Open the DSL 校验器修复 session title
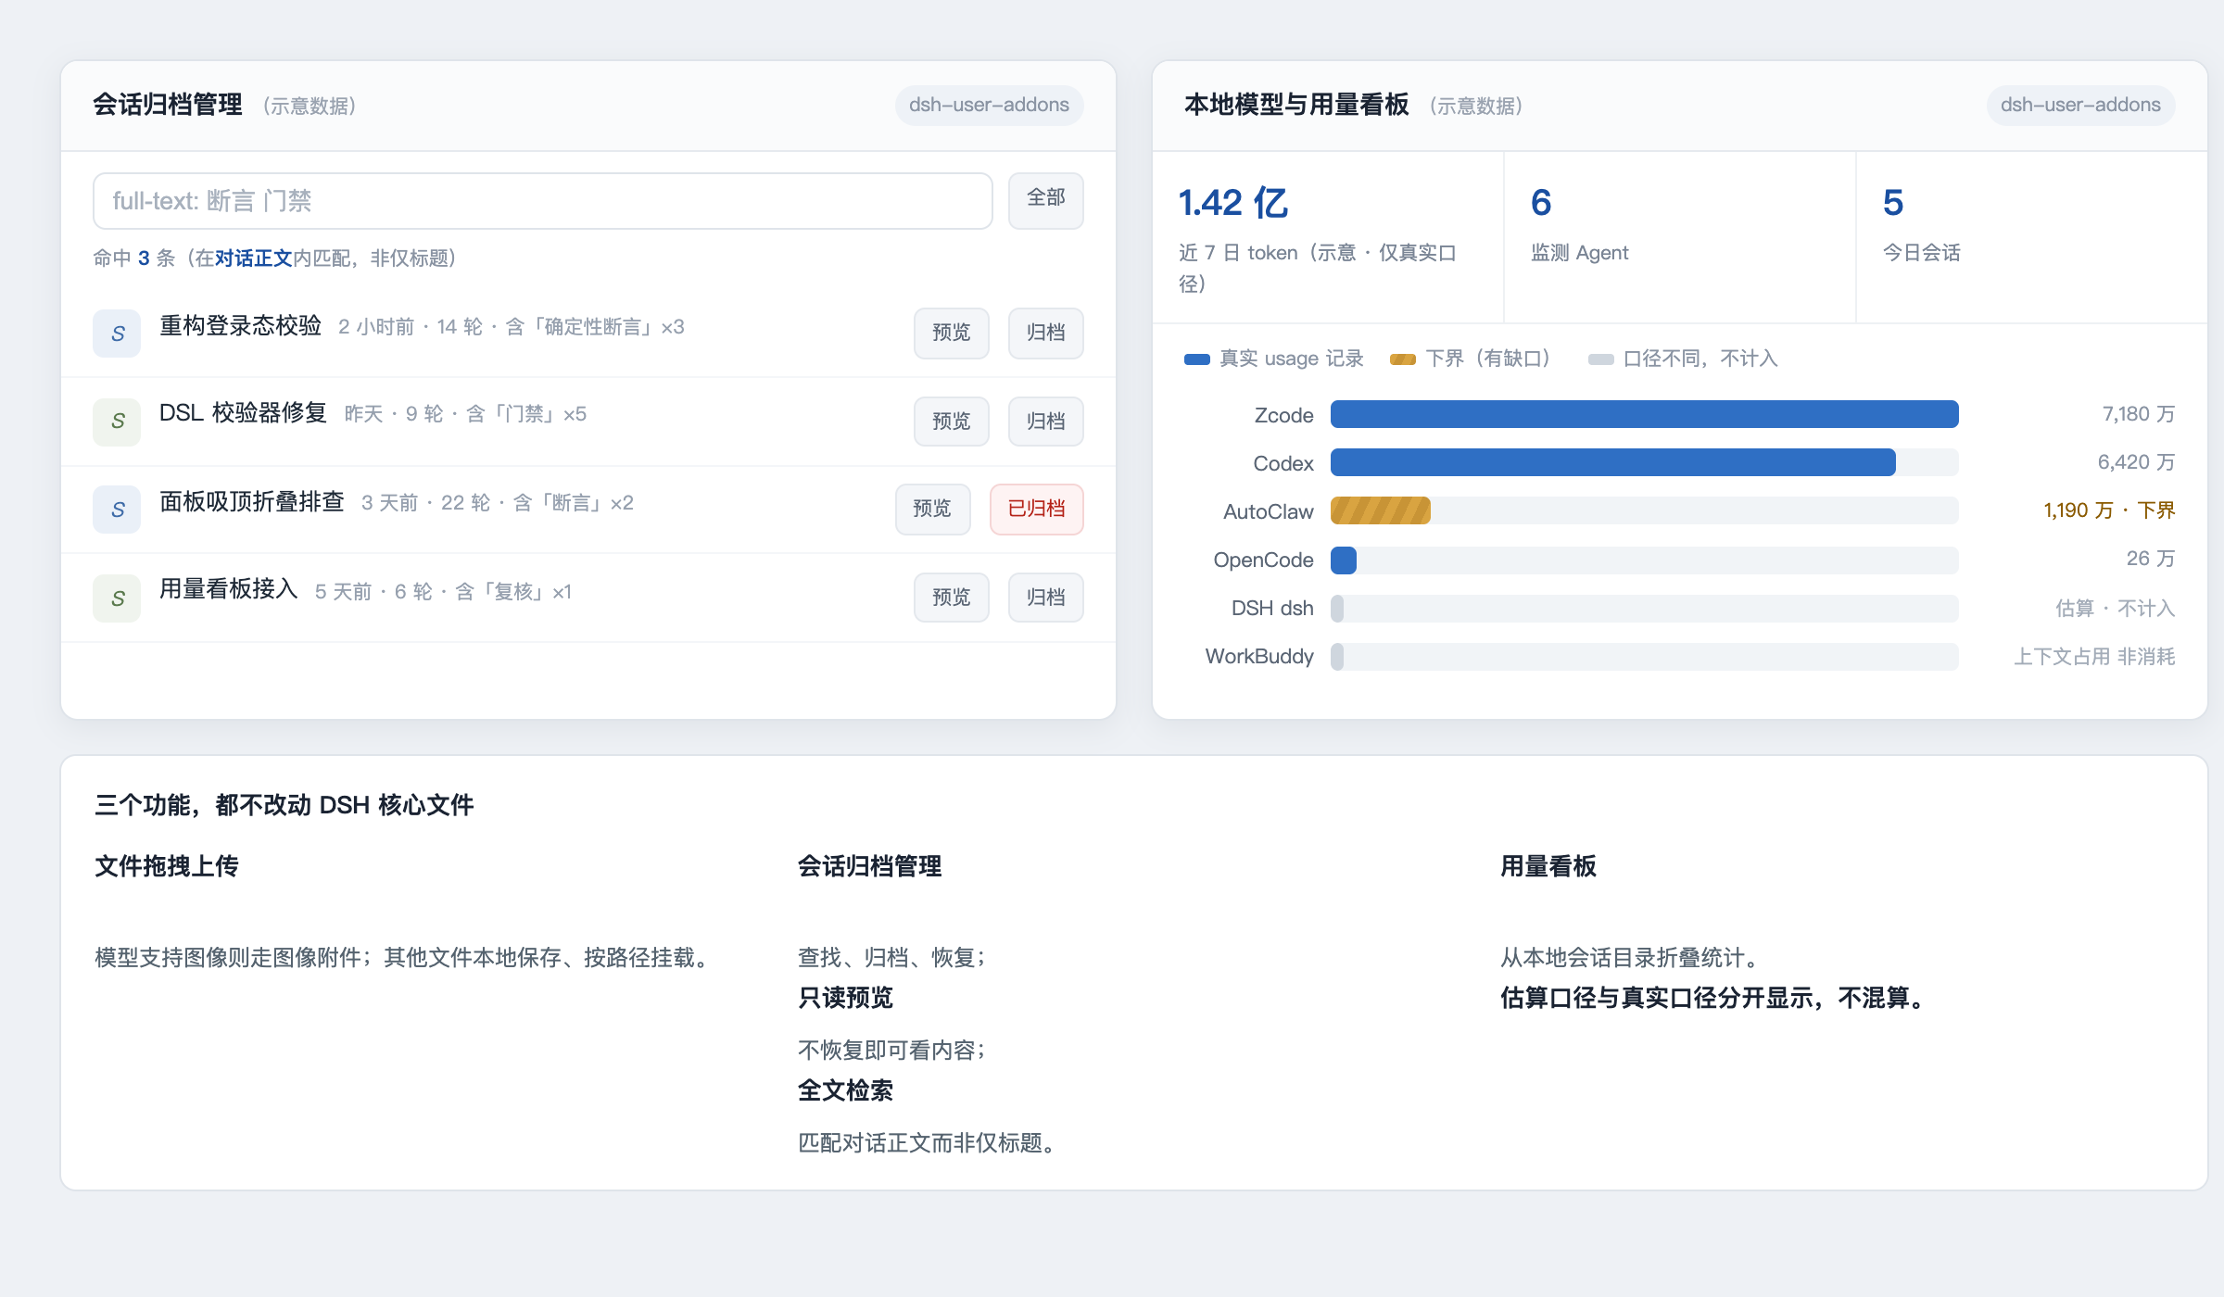The height and width of the screenshot is (1297, 2224). pos(243,413)
